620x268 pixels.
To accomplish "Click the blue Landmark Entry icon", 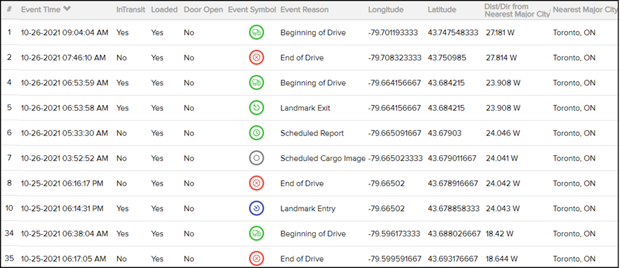I will 256,208.
